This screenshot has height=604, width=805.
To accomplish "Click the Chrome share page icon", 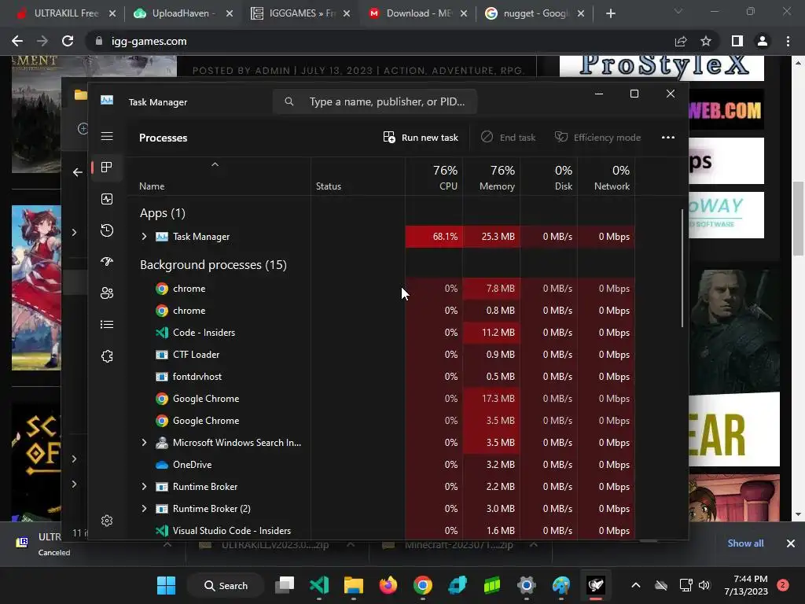I will click(681, 41).
